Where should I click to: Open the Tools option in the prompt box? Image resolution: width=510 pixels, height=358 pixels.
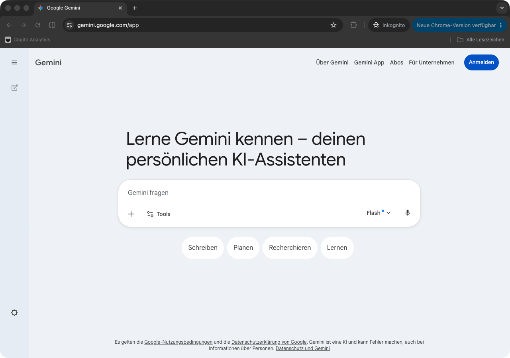click(159, 214)
